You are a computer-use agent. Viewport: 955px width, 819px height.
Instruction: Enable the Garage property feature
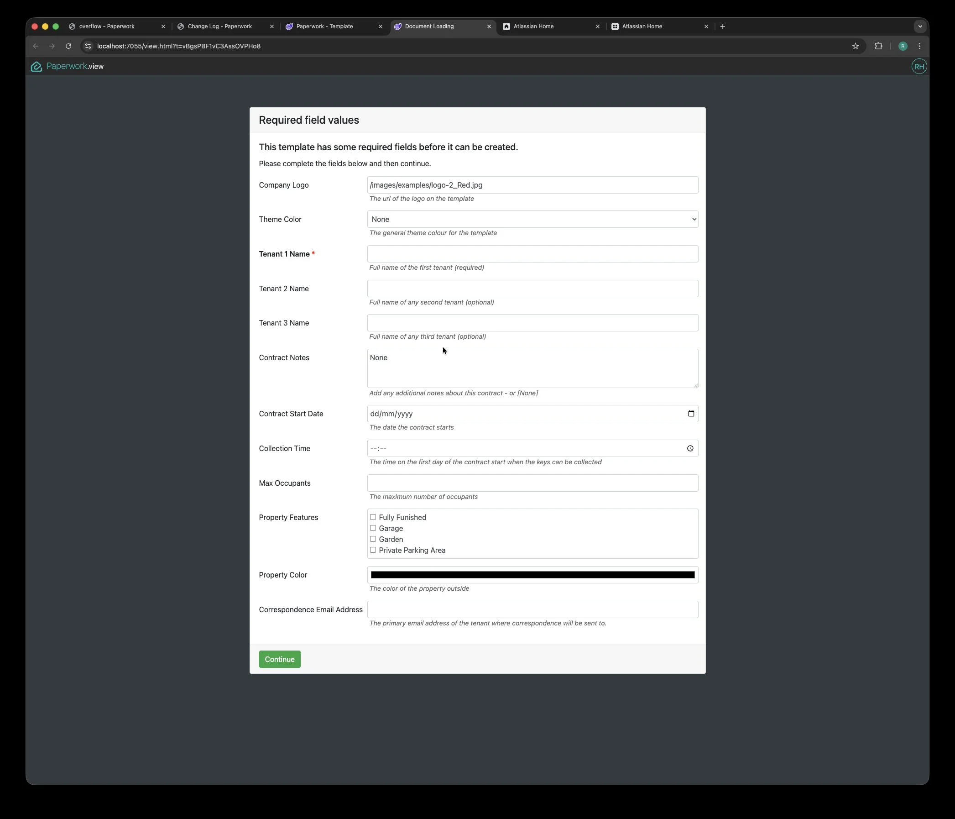[373, 529]
